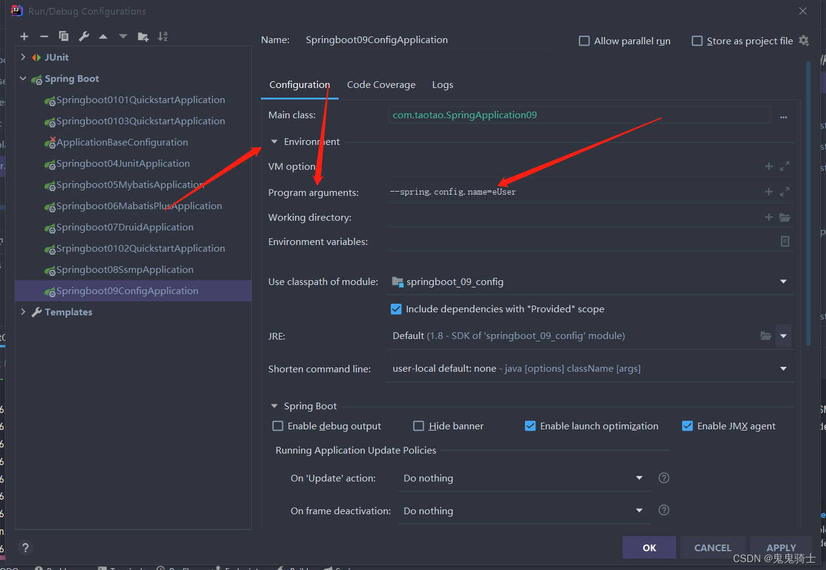
Task: Open the JRE dropdown arrow
Action: click(784, 336)
